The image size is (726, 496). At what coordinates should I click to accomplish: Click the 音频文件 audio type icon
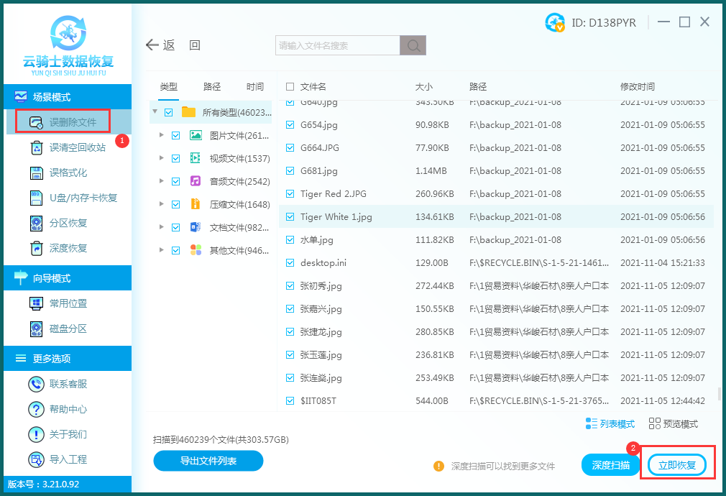[196, 181]
